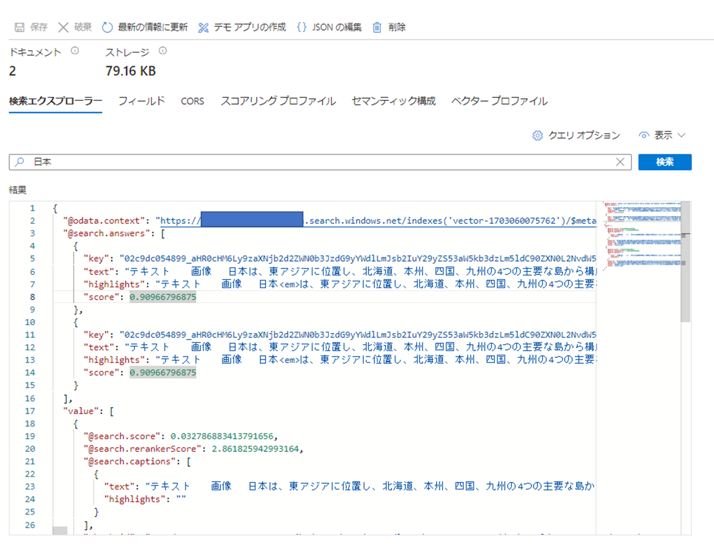
Task: Click the Delete (削除) trash can icon
Action: [377, 27]
